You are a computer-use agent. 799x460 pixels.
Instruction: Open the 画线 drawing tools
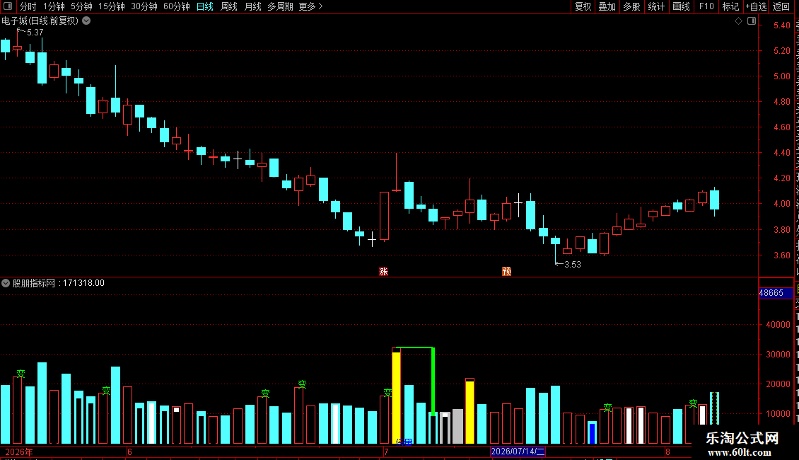click(681, 6)
